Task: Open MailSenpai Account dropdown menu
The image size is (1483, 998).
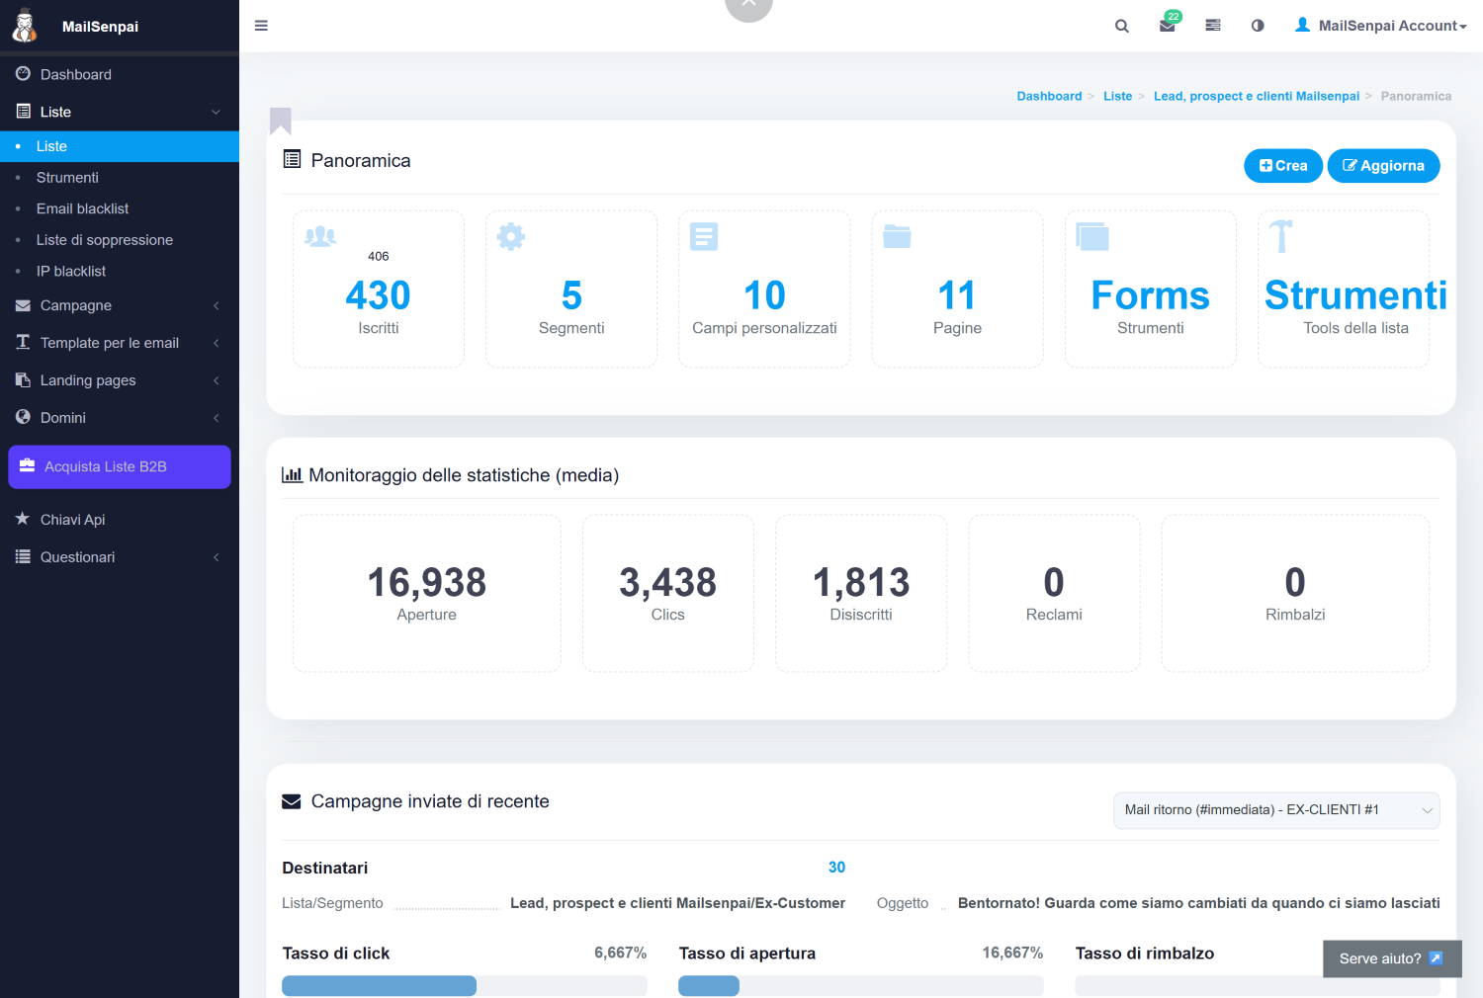Action: click(1381, 26)
